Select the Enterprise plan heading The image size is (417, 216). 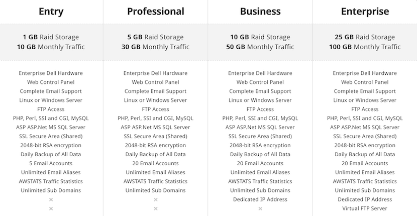[365, 12]
